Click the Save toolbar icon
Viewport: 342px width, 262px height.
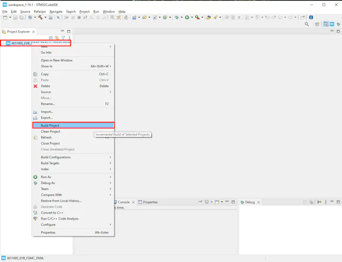[x=15, y=17]
